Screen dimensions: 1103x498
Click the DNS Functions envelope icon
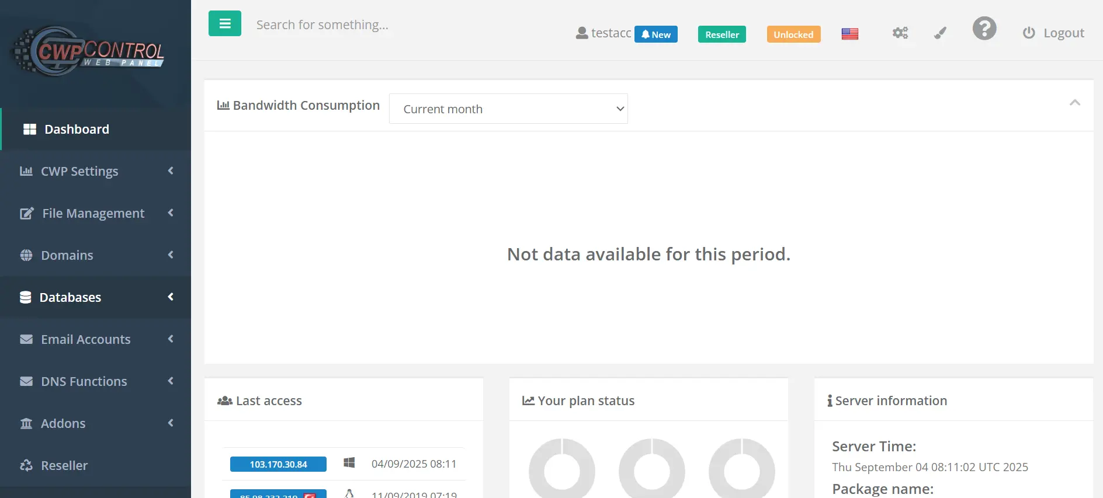click(26, 381)
